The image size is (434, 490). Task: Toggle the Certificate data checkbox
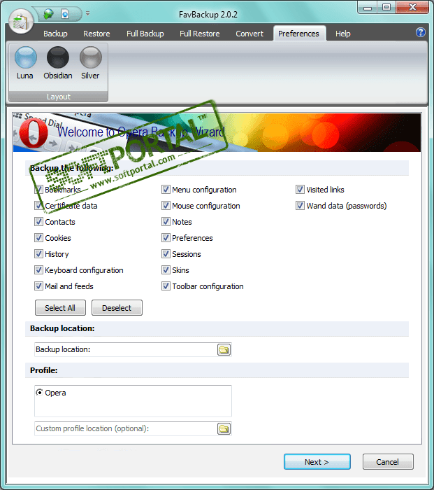click(38, 206)
